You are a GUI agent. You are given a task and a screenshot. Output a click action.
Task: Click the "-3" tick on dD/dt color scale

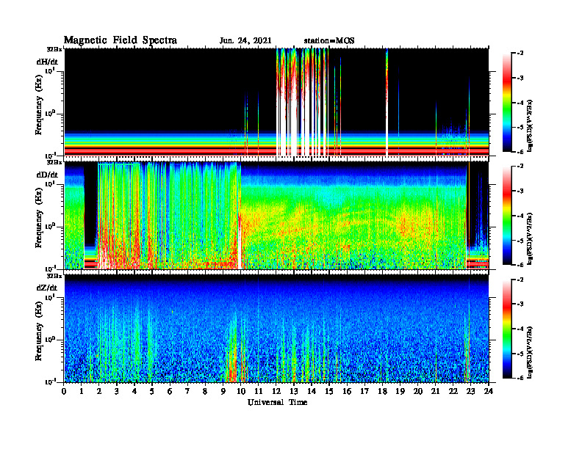coord(520,191)
